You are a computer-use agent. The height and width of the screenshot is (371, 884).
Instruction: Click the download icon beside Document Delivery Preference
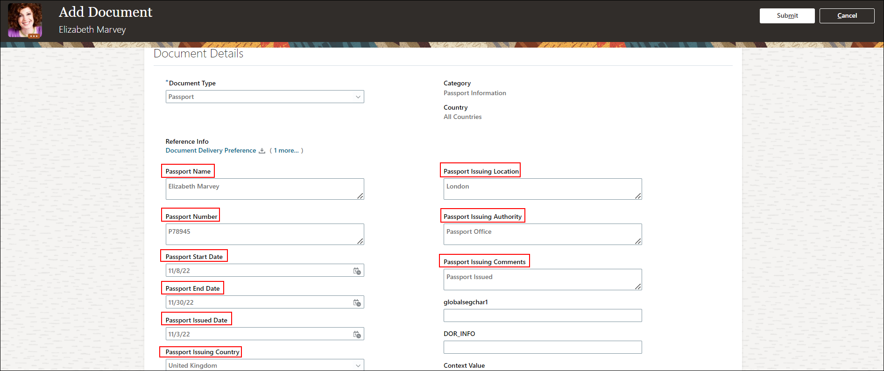262,151
